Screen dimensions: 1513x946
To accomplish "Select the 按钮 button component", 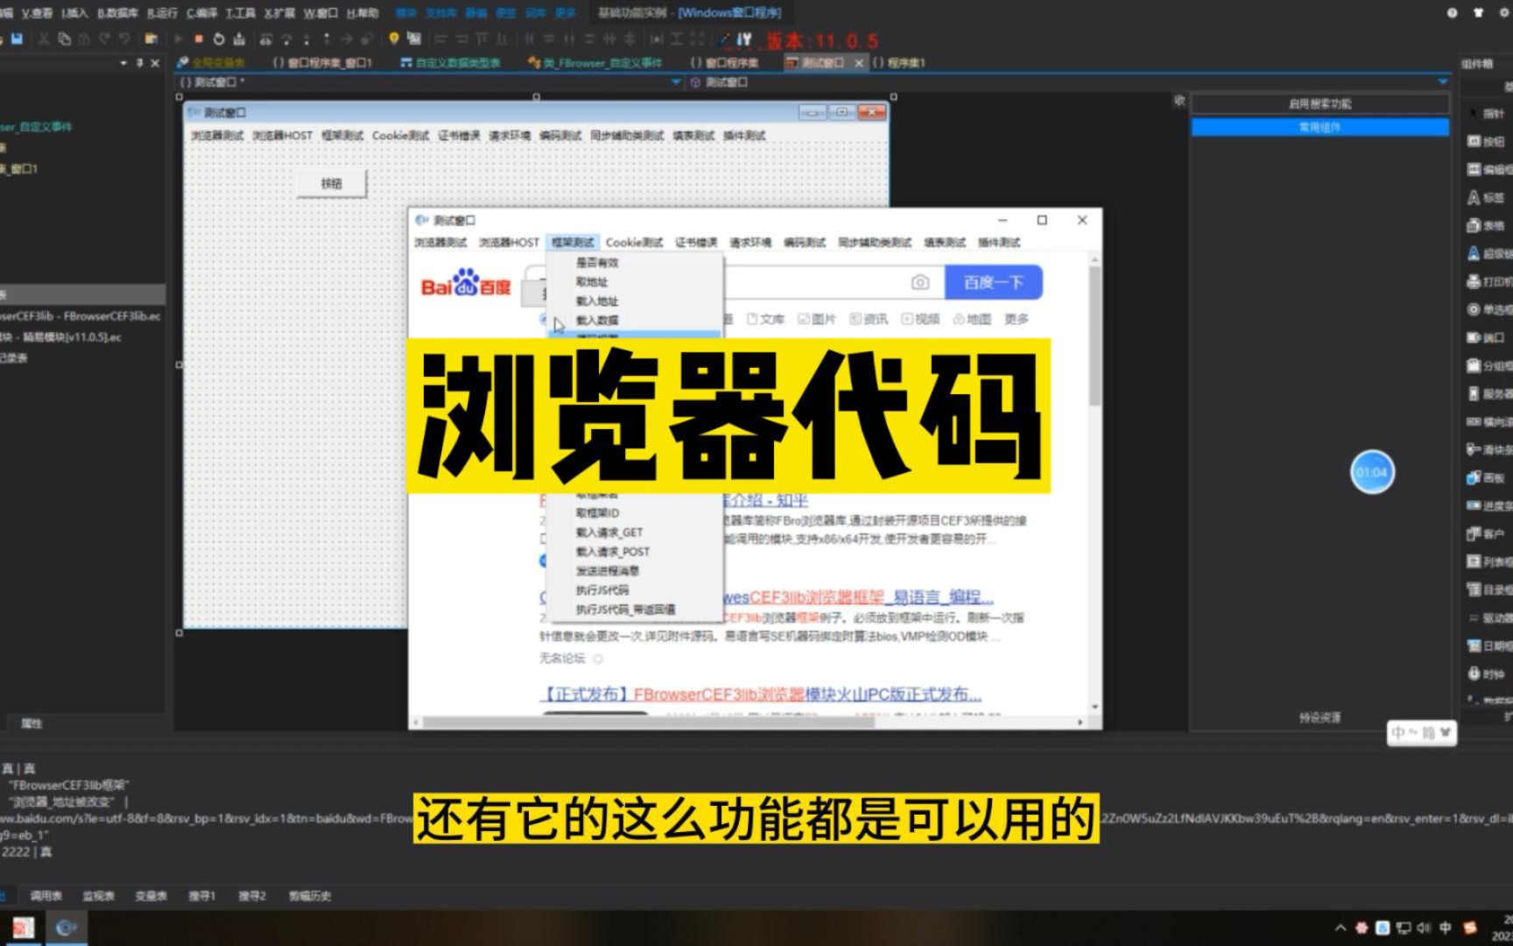I will pos(1486,141).
